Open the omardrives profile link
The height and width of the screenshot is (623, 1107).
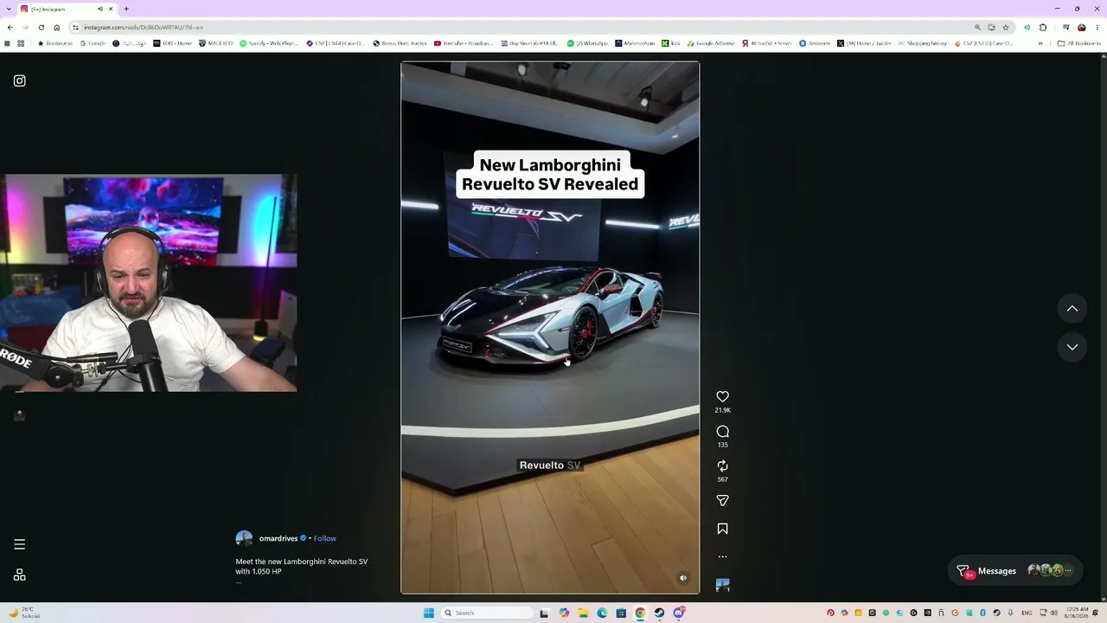278,538
